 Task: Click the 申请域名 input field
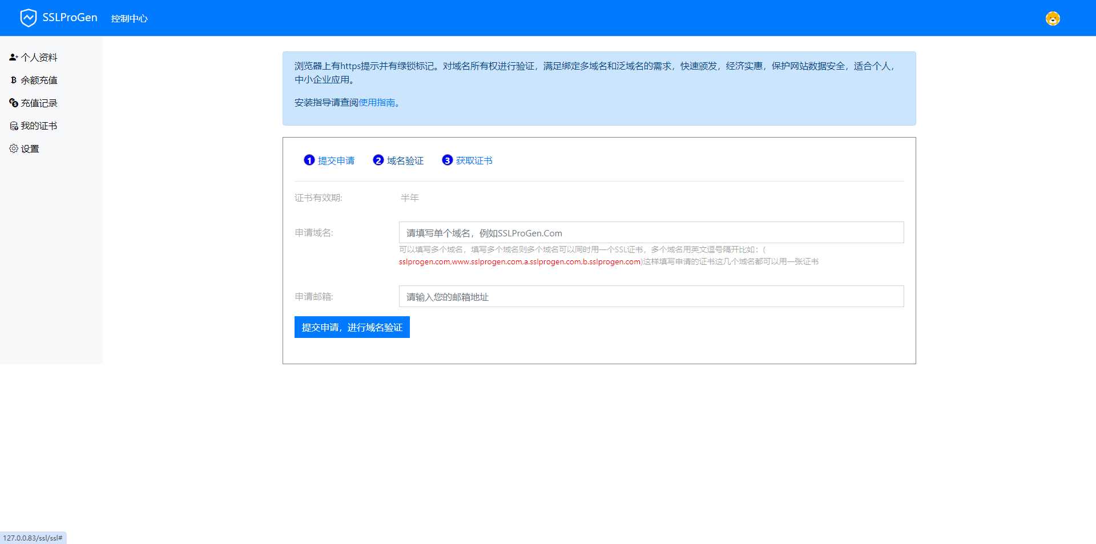click(x=651, y=232)
